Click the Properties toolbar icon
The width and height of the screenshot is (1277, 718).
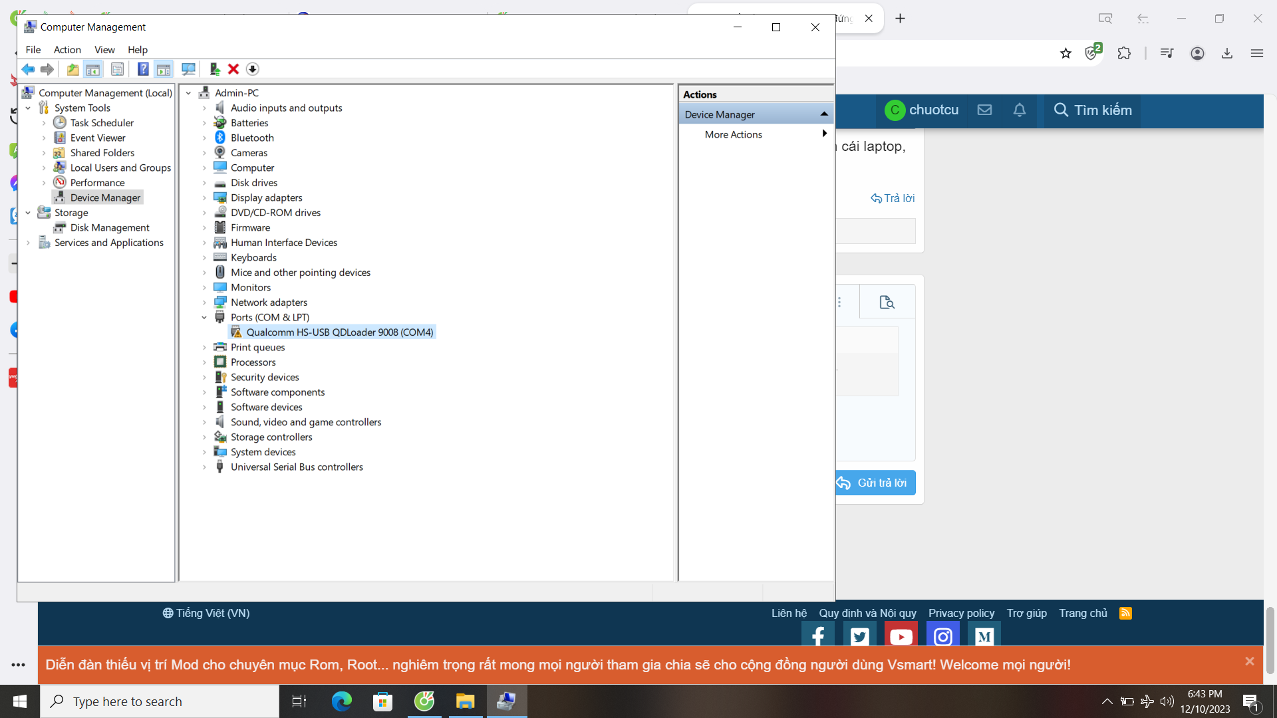pos(117,69)
